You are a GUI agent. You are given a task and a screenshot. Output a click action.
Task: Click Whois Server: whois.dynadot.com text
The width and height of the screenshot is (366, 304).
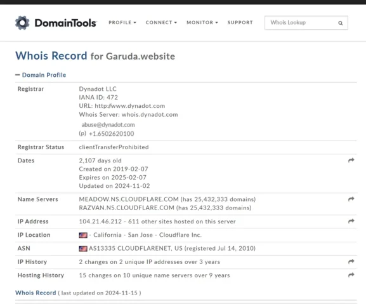pyautogui.click(x=128, y=115)
